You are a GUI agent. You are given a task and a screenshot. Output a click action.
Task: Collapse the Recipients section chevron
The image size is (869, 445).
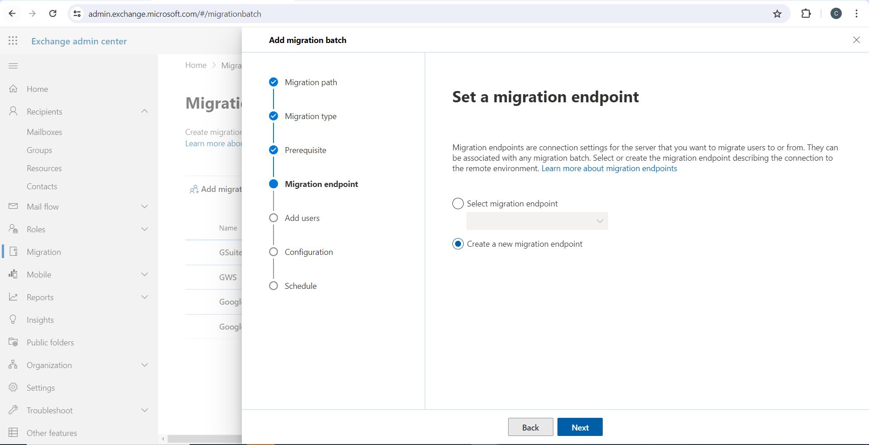[144, 111]
